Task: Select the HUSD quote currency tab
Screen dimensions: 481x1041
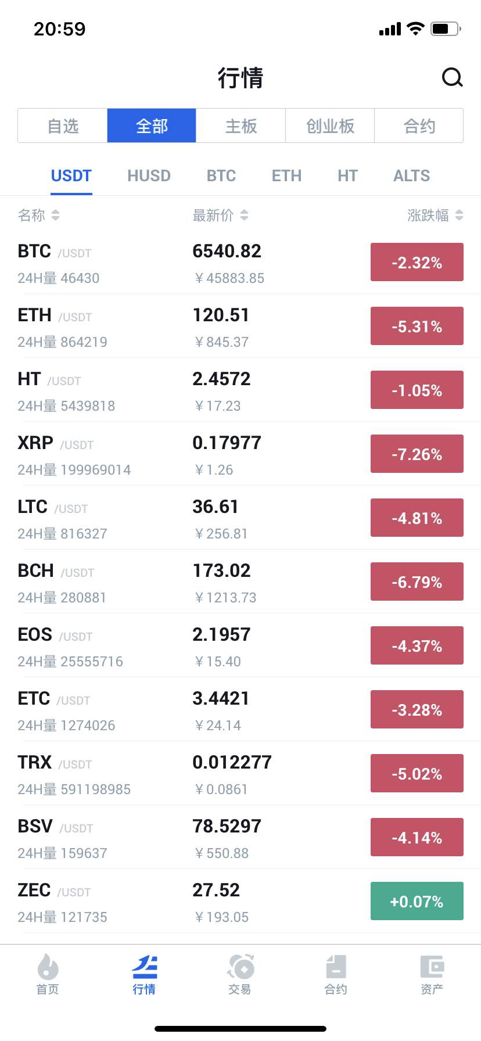Action: [x=149, y=175]
